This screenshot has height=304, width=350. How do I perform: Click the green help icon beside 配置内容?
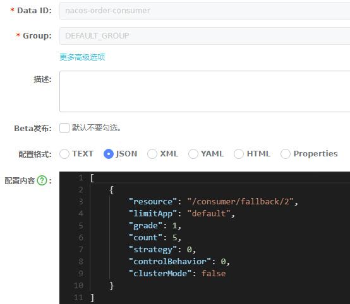[42, 180]
